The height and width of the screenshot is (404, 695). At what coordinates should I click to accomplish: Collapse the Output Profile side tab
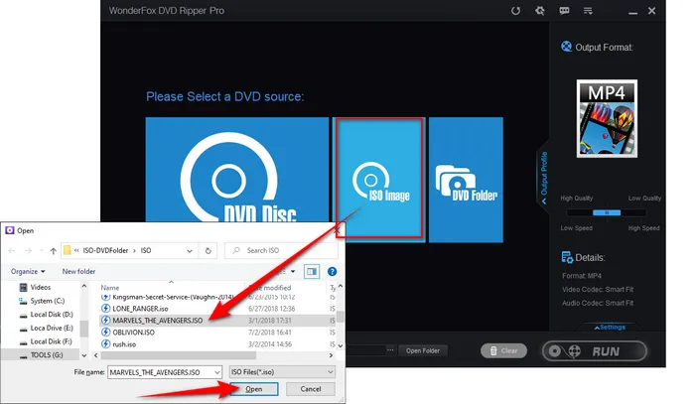click(544, 178)
